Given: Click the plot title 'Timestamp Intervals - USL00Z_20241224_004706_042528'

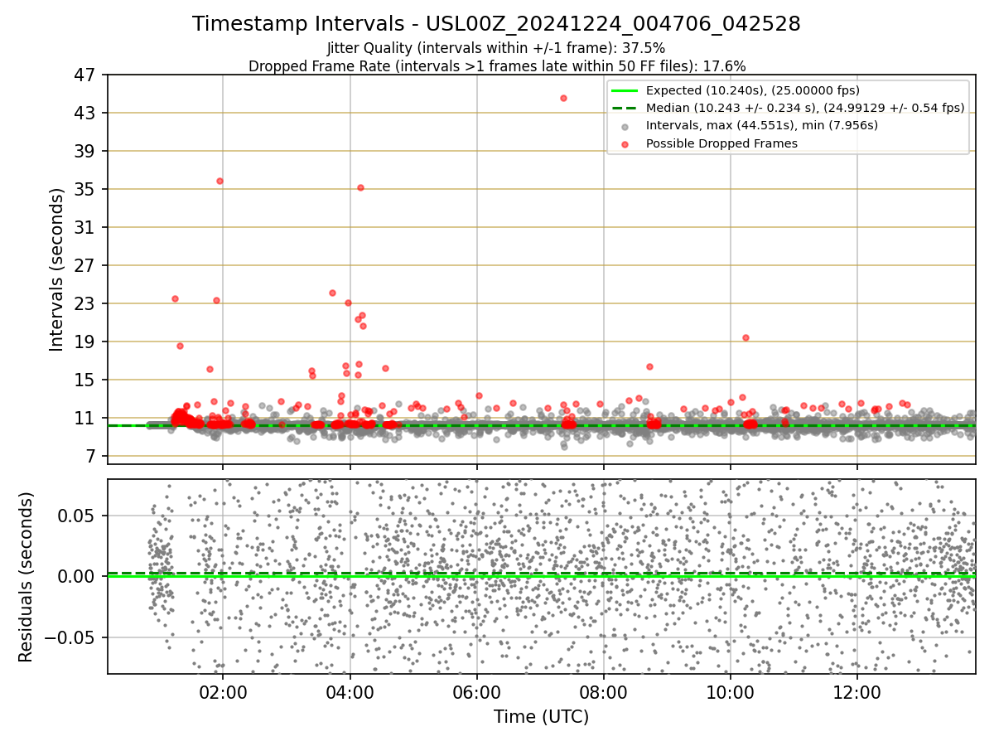Looking at the screenshot, I should 496,24.
